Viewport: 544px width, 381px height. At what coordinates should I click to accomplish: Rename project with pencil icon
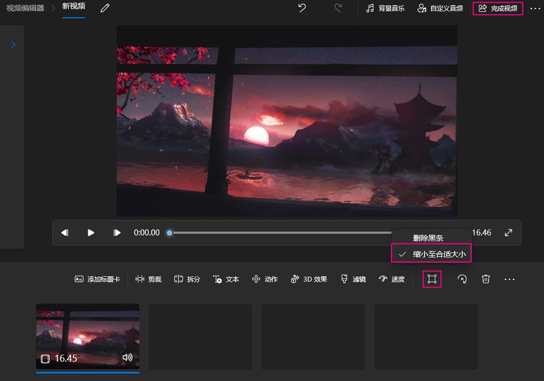click(x=105, y=8)
